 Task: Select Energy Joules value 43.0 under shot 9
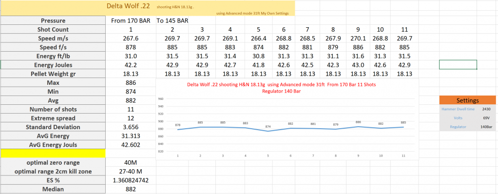pos(358,65)
